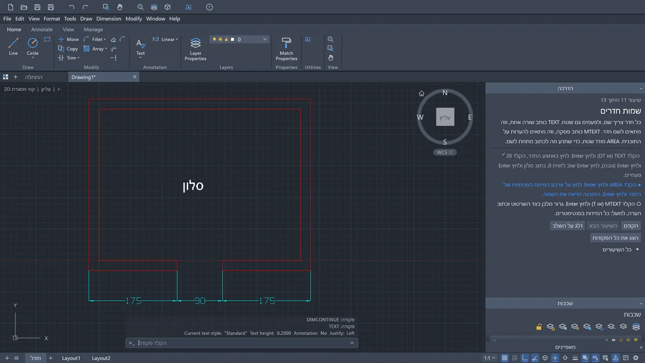Open the Help question mark icon
Screen dimensions: 645x363
point(210,7)
